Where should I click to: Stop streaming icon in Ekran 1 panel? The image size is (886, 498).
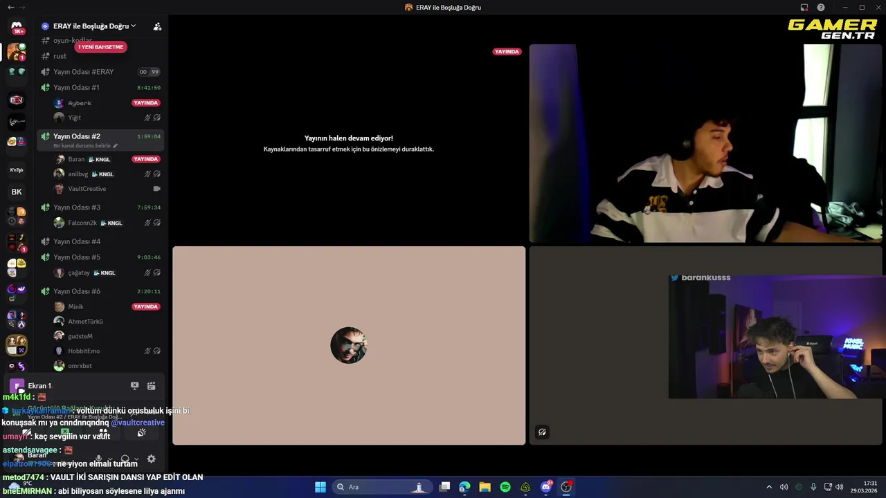[x=135, y=386]
